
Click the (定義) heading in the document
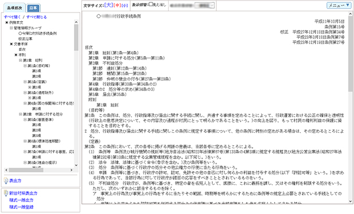tap(95, 141)
